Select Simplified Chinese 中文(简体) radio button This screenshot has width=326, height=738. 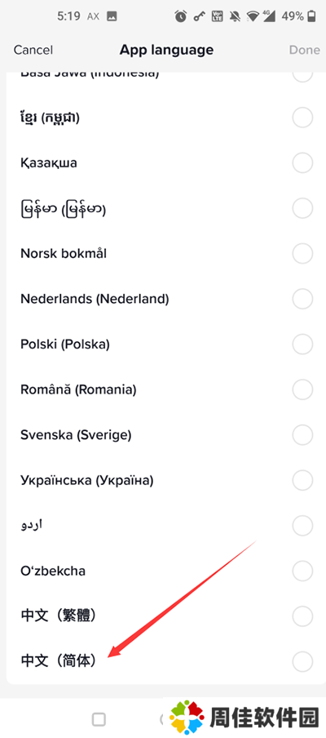click(x=302, y=661)
